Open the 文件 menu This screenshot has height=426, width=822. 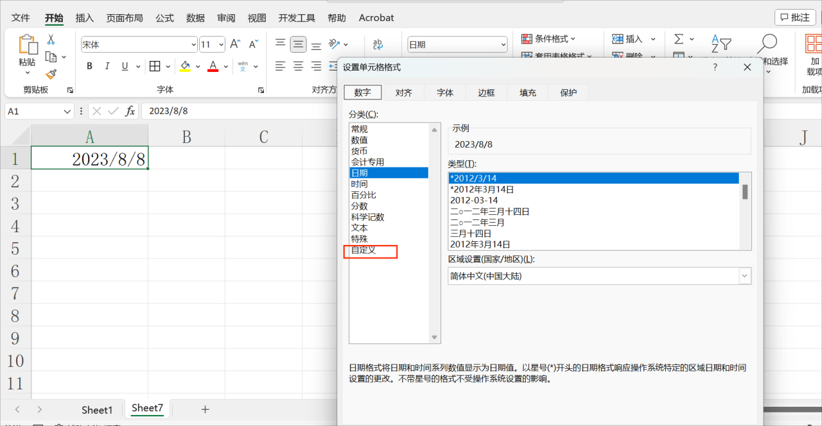[21, 17]
